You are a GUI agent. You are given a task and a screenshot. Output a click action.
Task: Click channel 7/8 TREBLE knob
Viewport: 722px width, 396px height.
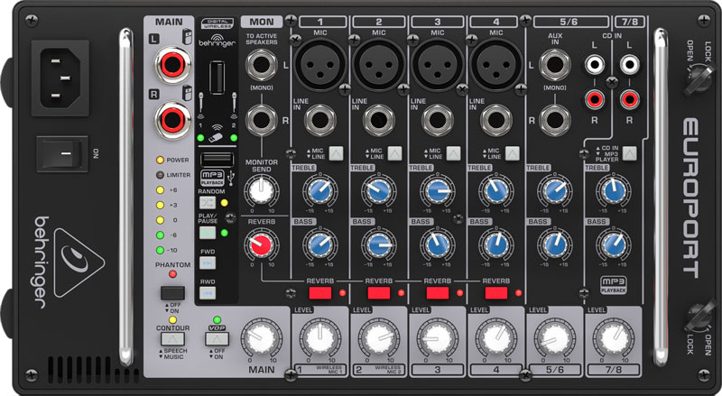614,190
